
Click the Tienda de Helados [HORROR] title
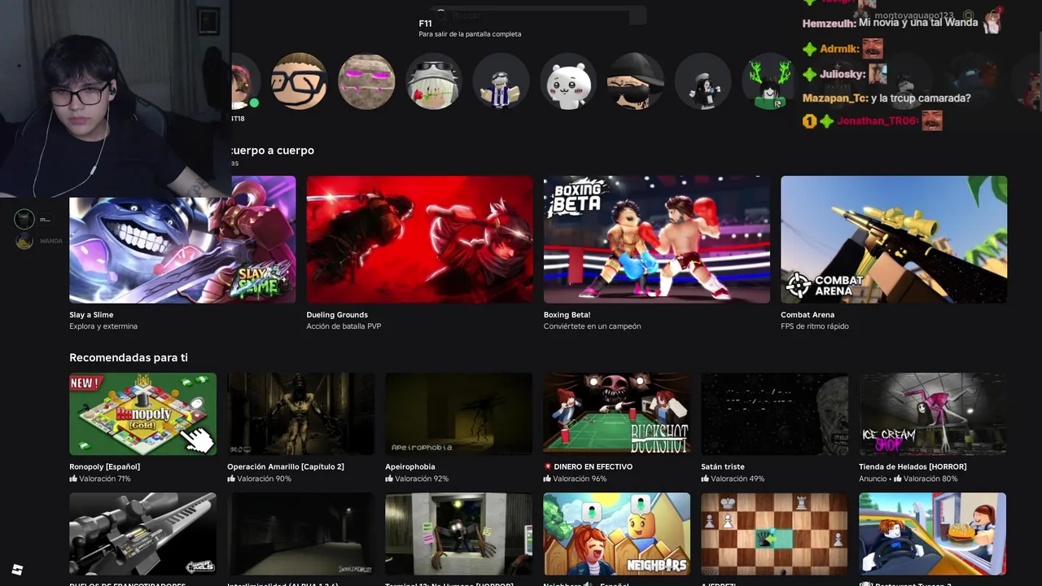tap(913, 466)
